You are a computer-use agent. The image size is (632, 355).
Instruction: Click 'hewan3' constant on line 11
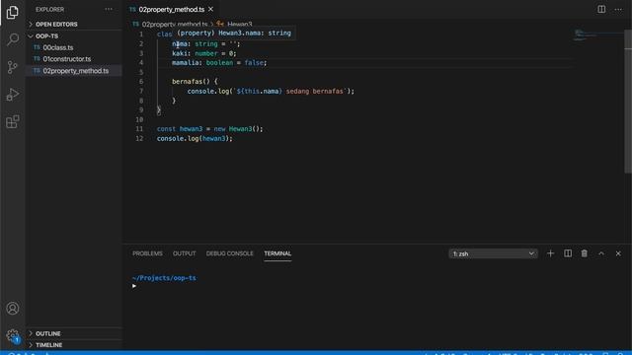[x=191, y=129]
